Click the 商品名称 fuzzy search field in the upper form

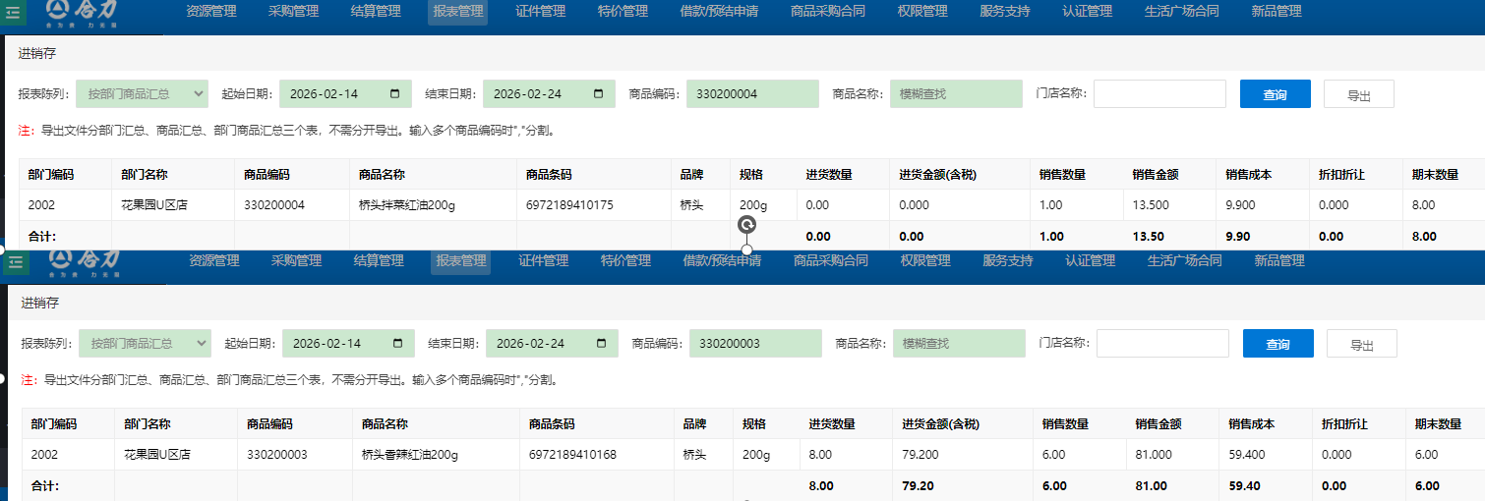tap(955, 94)
